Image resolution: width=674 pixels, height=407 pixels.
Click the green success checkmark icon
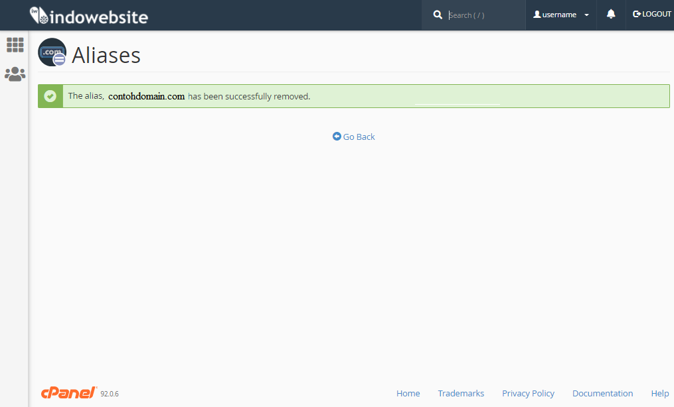click(50, 96)
